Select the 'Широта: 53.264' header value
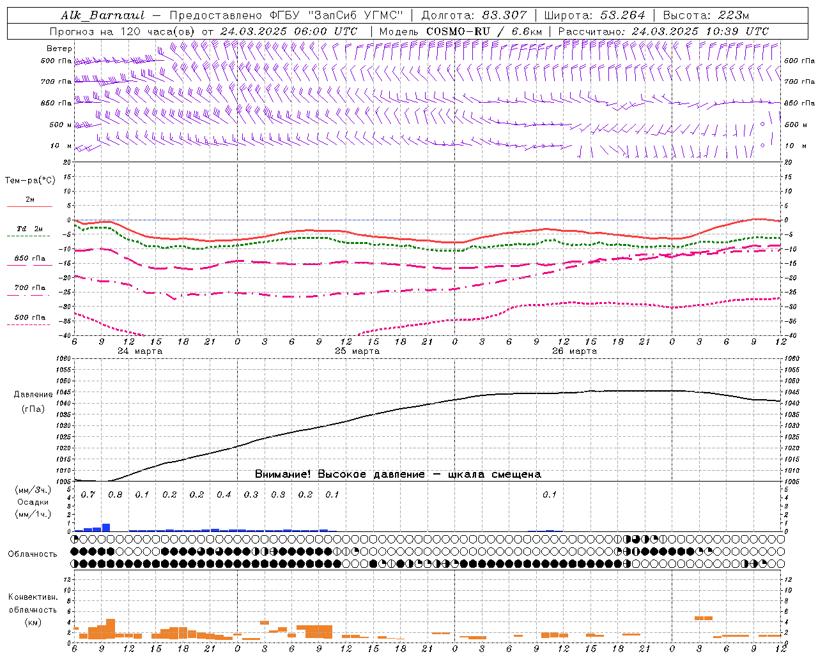 click(594, 15)
